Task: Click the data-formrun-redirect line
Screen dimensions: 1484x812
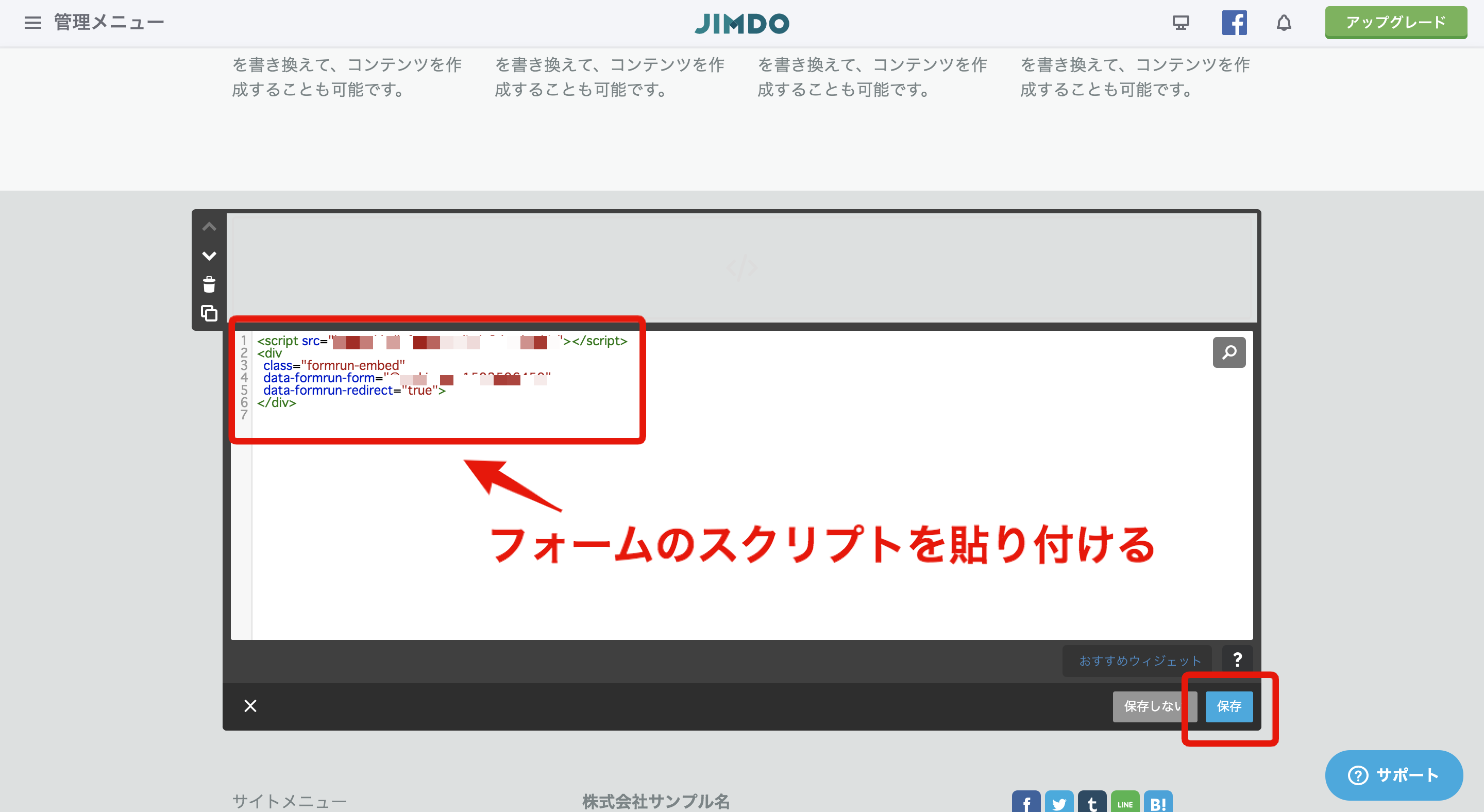Action: [355, 390]
